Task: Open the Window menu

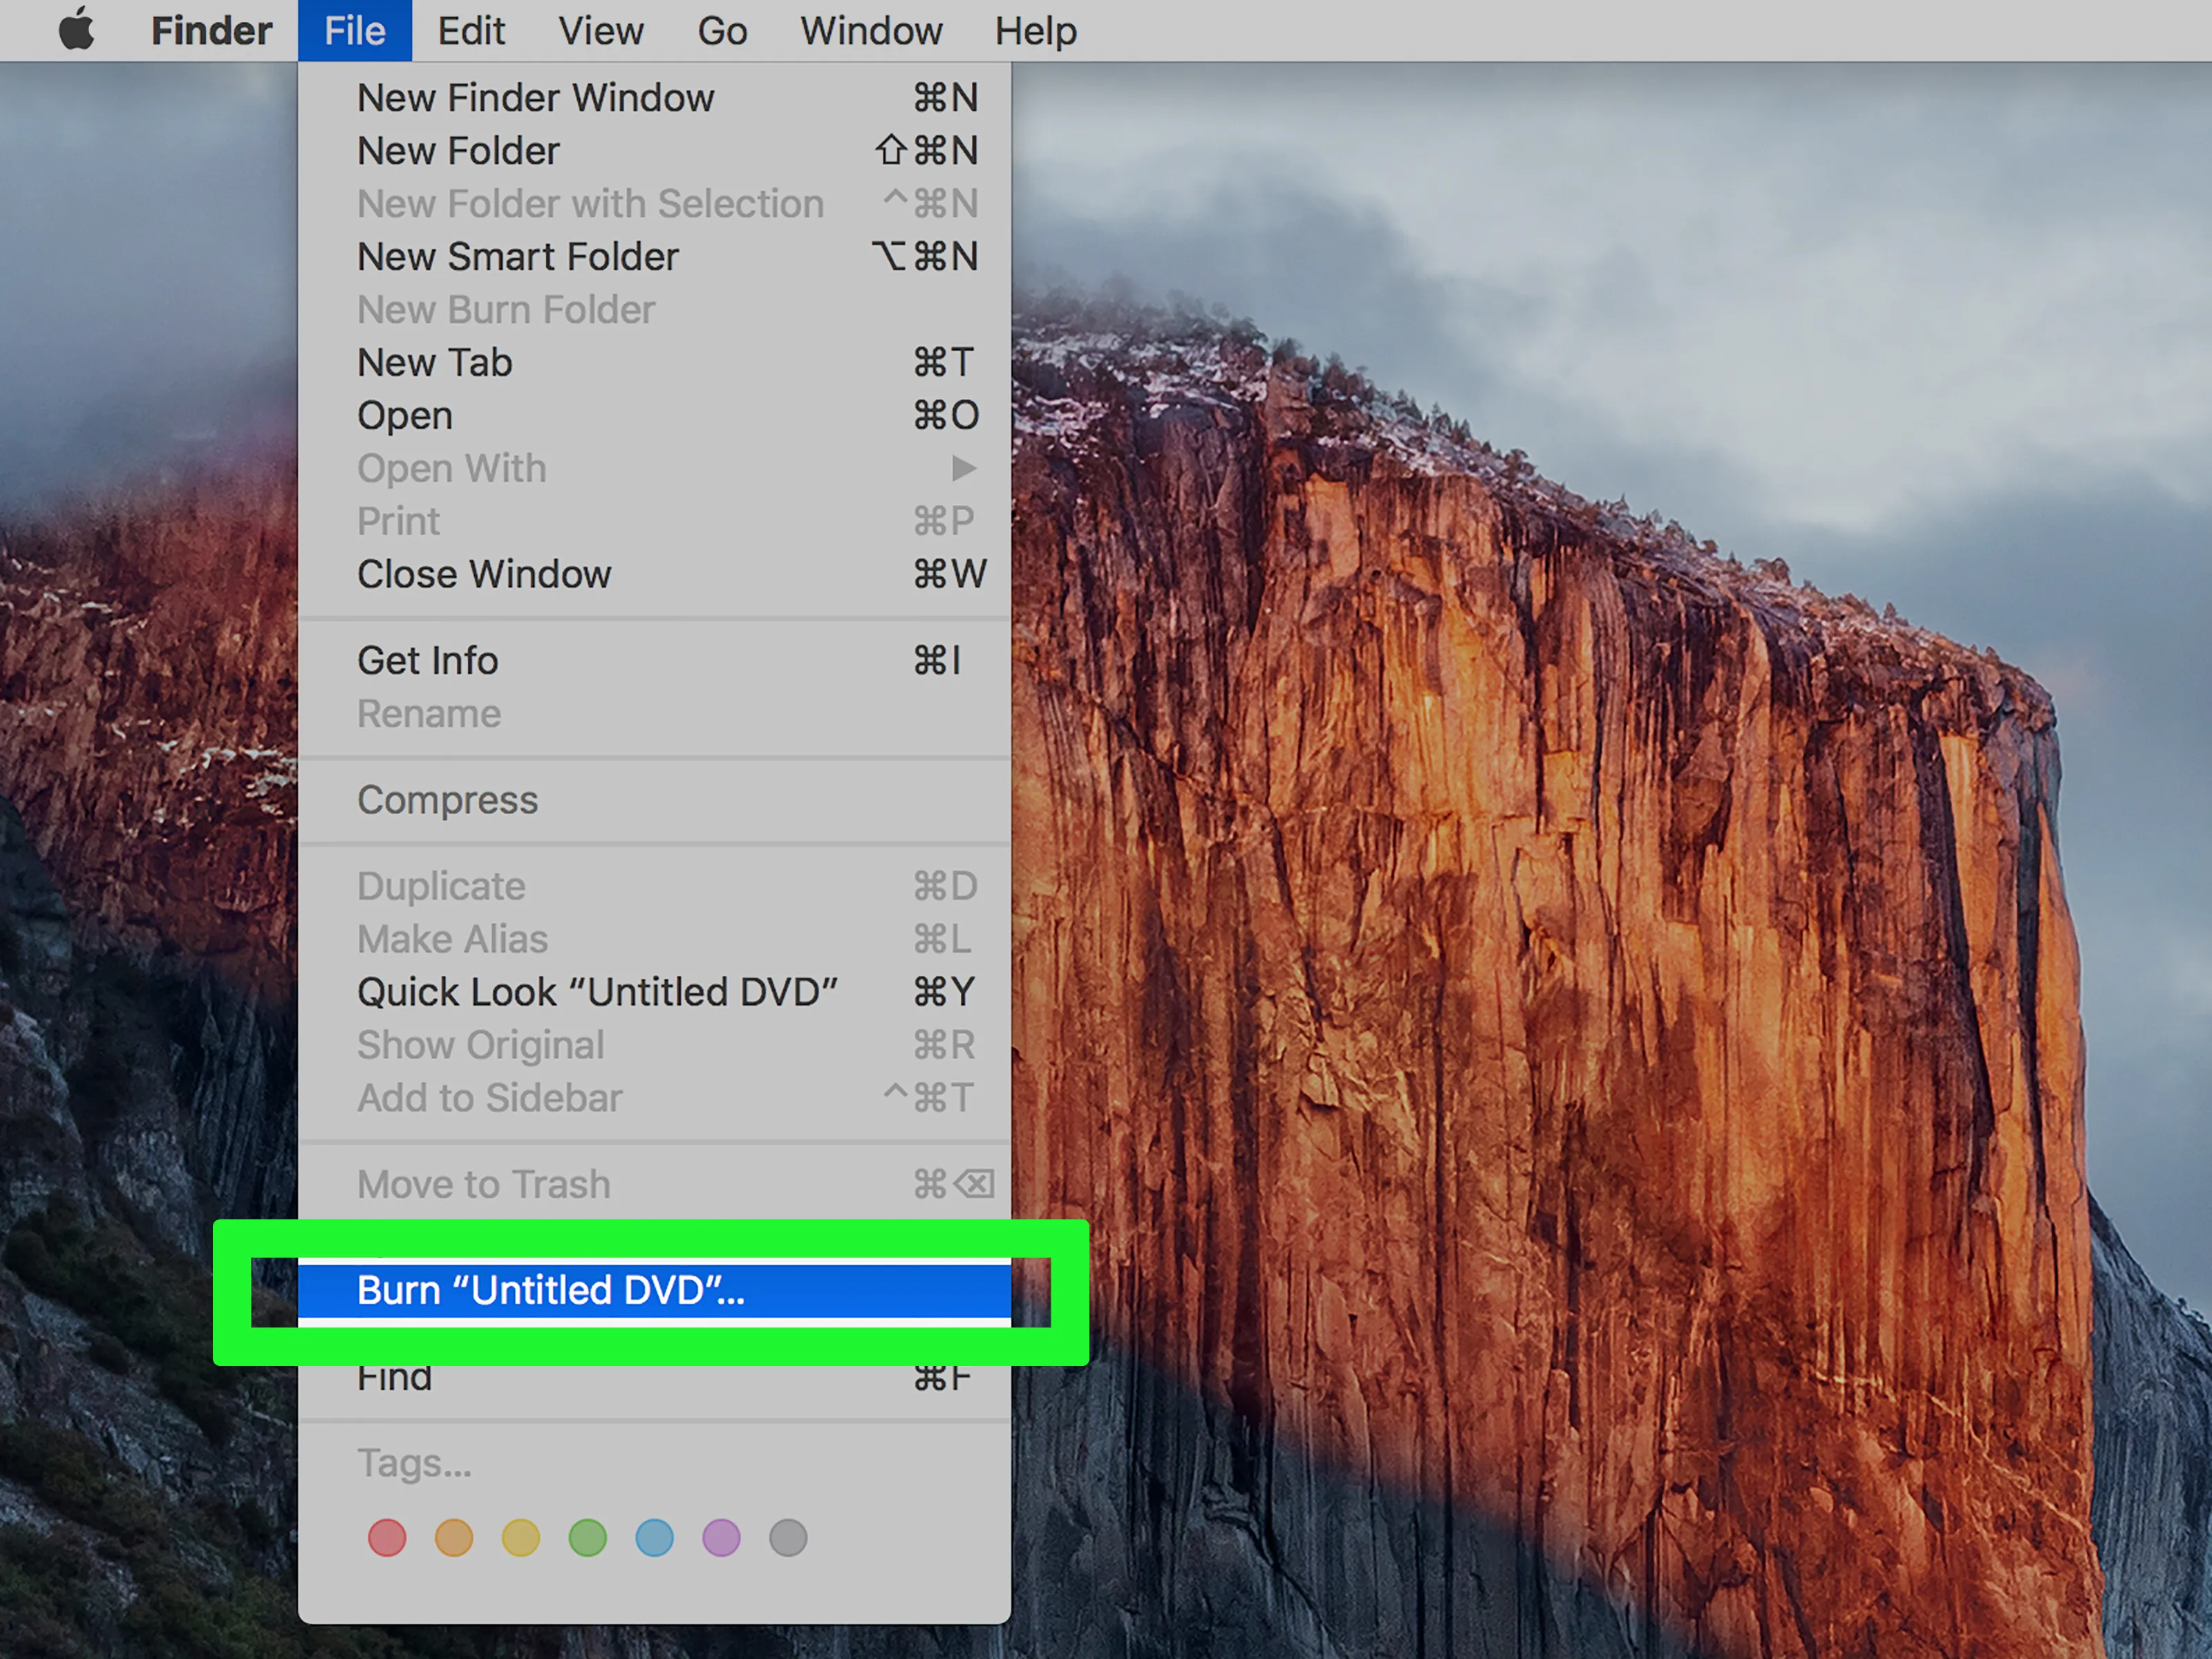Action: tap(871, 31)
